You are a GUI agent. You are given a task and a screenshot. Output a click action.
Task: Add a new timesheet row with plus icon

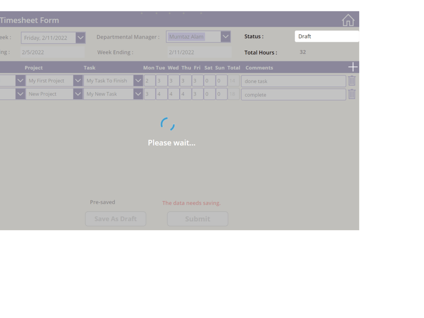[353, 67]
